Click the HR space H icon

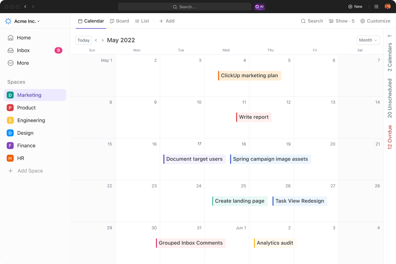coord(10,158)
